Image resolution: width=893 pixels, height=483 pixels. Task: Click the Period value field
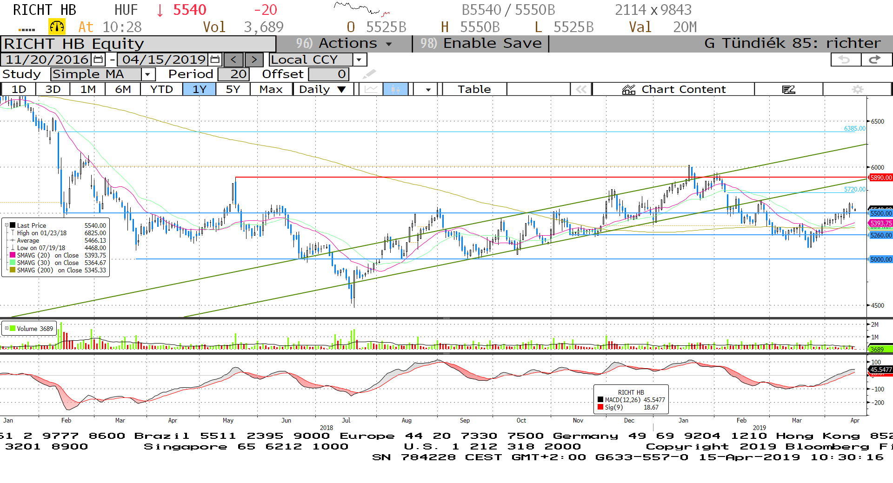click(233, 74)
